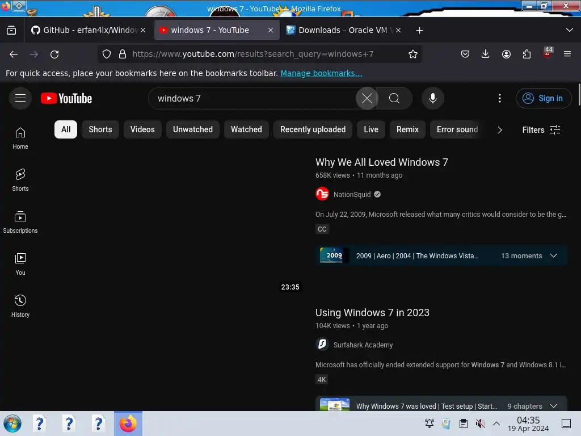The width and height of the screenshot is (581, 436).
Task: Click the site padlock security icon
Action: [x=123, y=54]
